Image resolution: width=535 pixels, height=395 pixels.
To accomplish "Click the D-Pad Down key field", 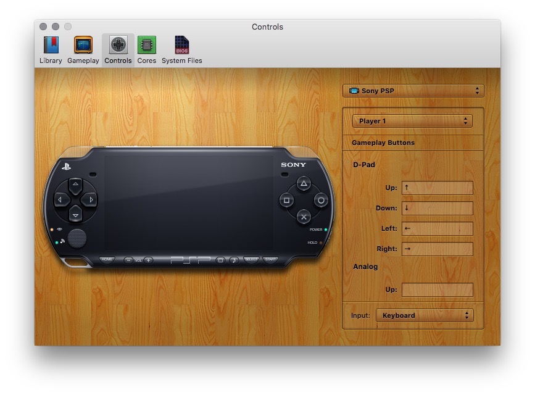I will [437, 208].
